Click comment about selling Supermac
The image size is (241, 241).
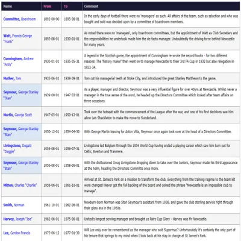[x=160, y=233]
